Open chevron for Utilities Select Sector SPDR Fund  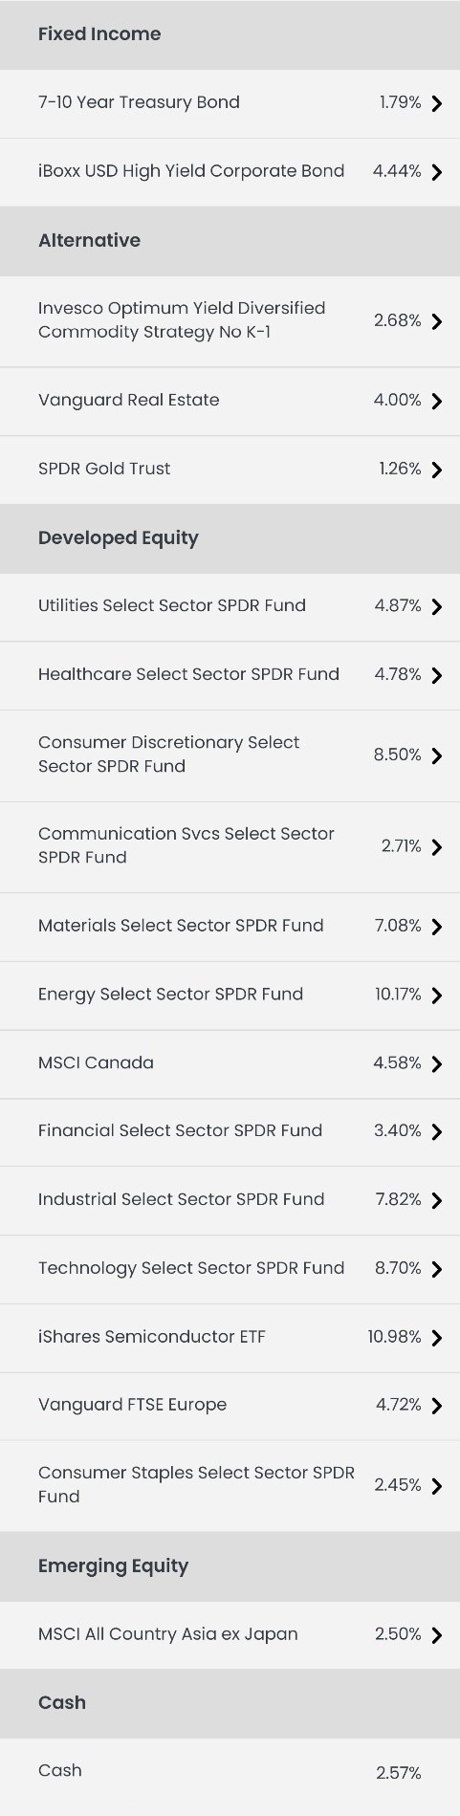click(437, 606)
